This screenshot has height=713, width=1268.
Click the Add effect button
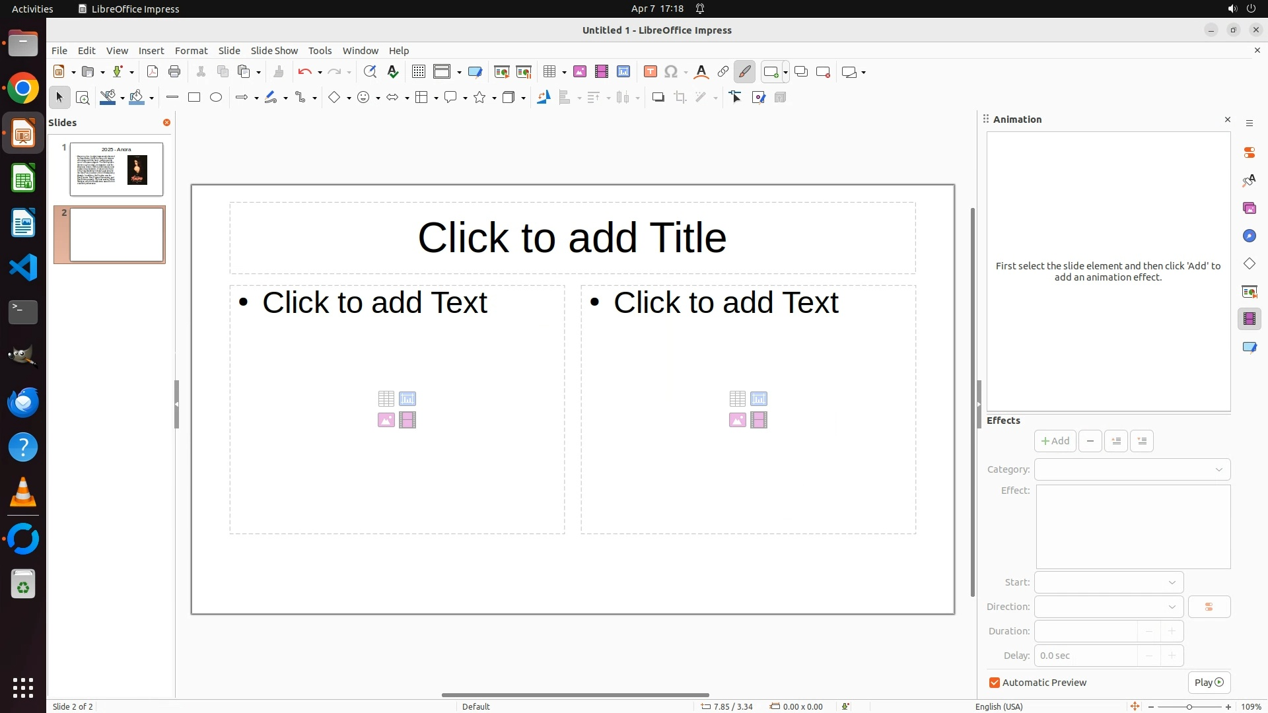(x=1055, y=441)
